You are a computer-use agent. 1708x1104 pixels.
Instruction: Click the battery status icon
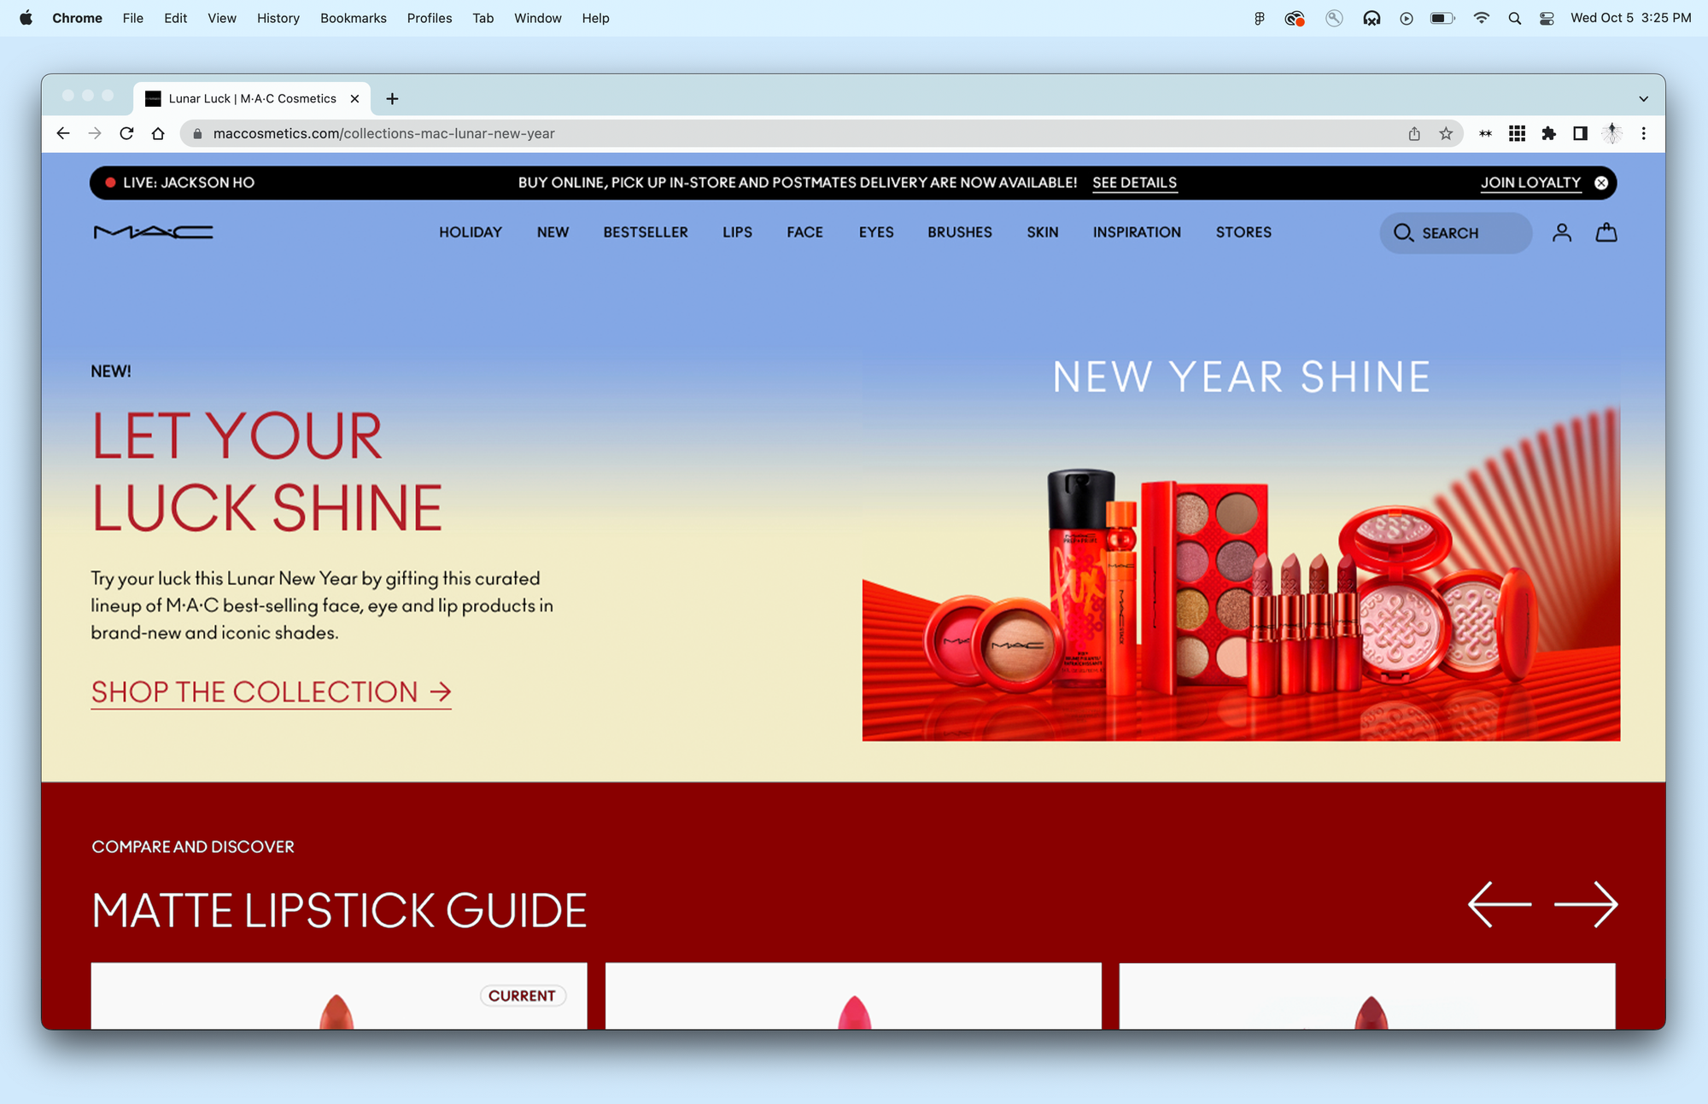pos(1442,18)
